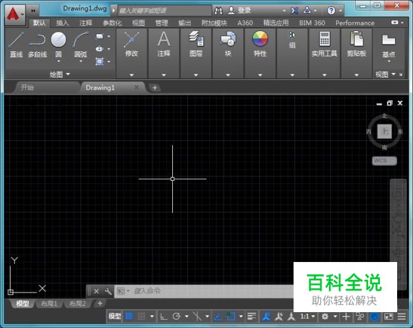Image resolution: width=413 pixels, height=328 pixels.
Task: Click the Sign In (登录) button
Action: 240,11
